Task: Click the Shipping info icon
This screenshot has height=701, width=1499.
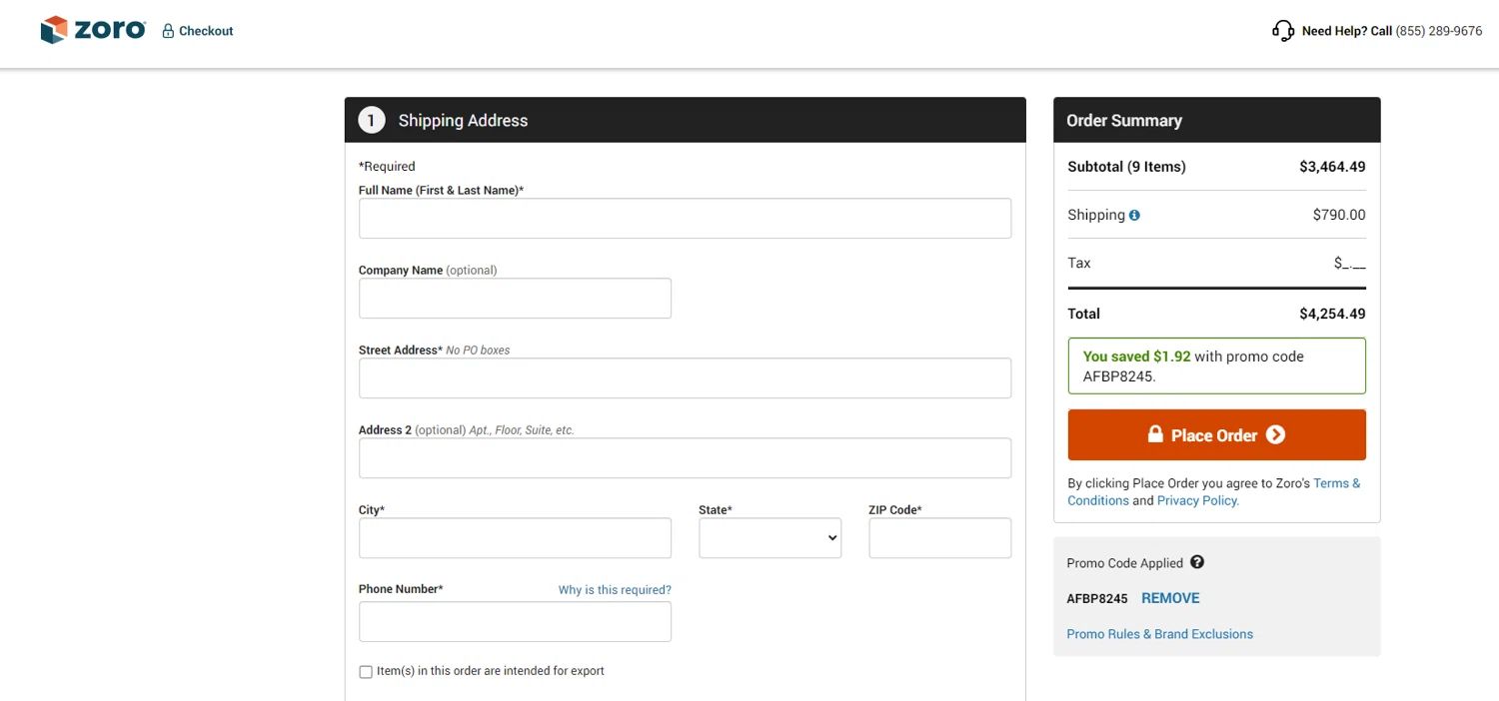Action: click(x=1134, y=216)
